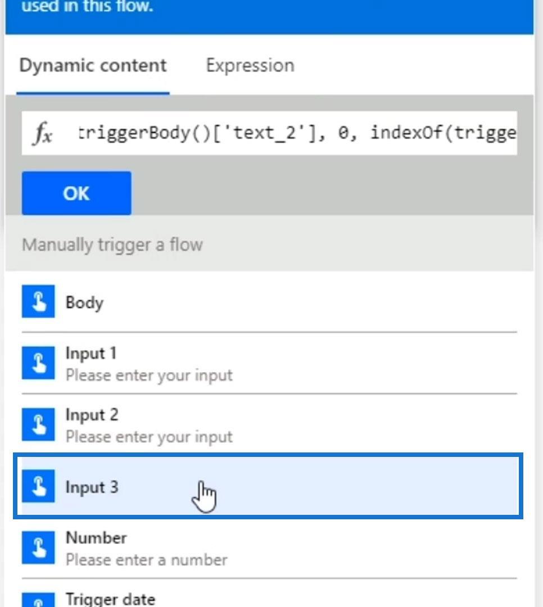Click the fx expression input field

269,133
